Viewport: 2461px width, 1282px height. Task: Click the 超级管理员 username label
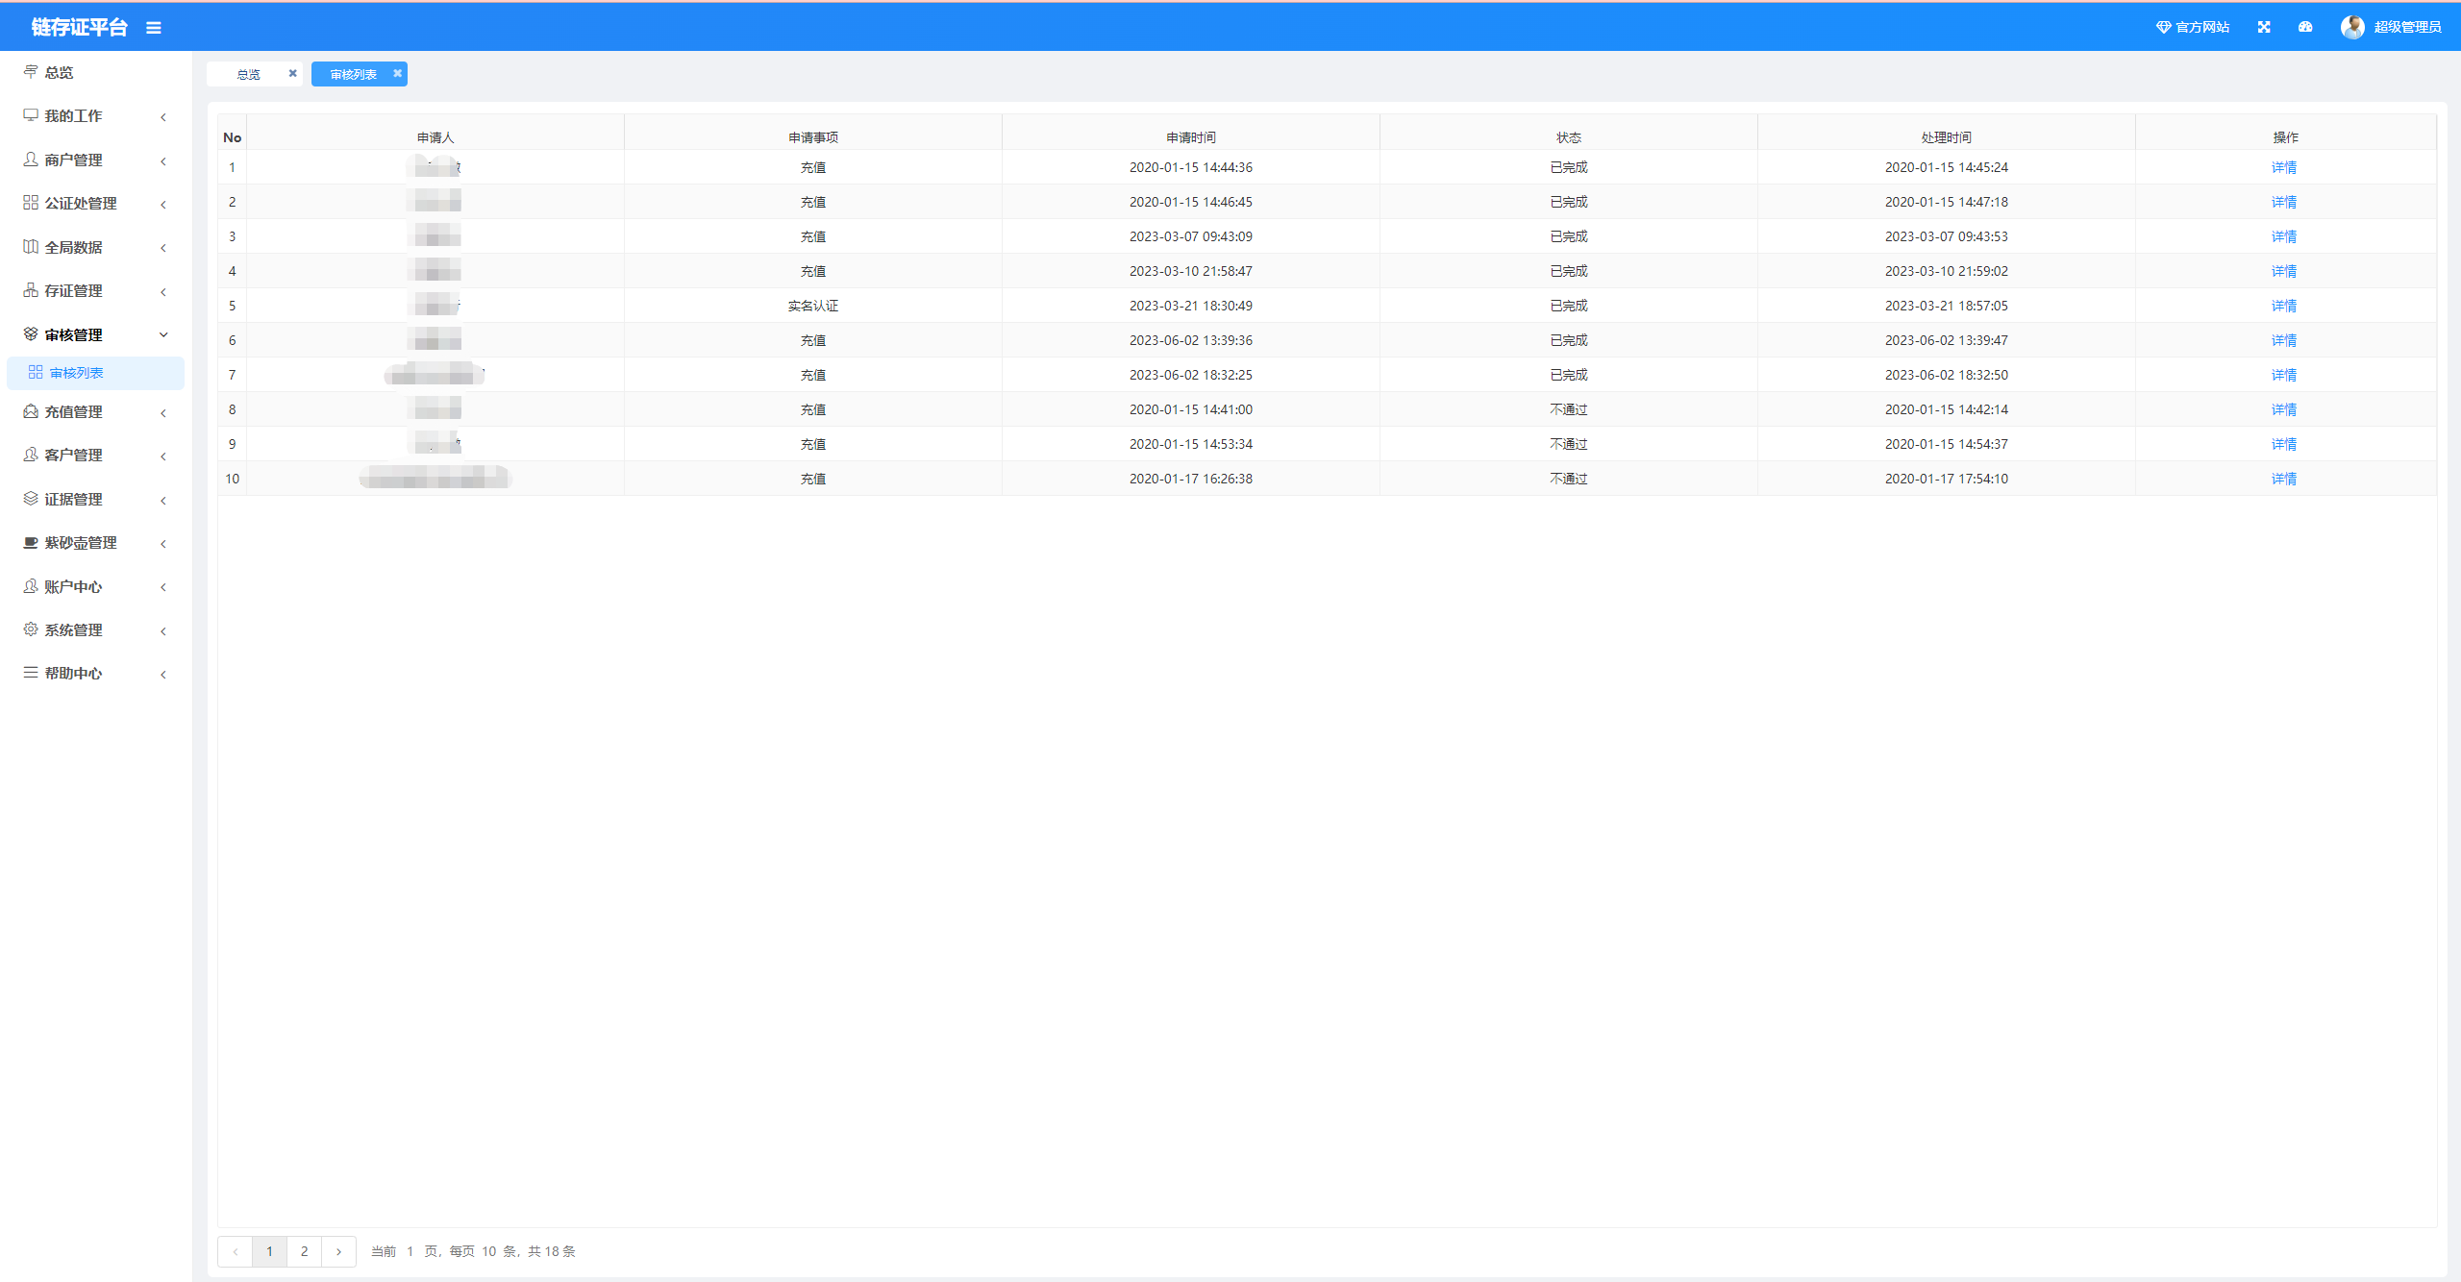(x=2407, y=27)
